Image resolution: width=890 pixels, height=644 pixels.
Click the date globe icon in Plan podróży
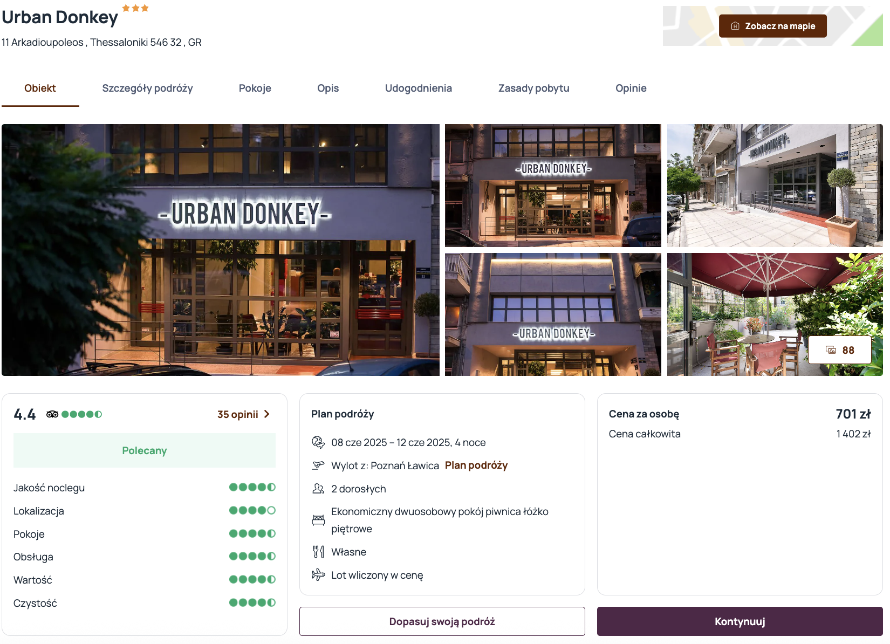coord(318,442)
